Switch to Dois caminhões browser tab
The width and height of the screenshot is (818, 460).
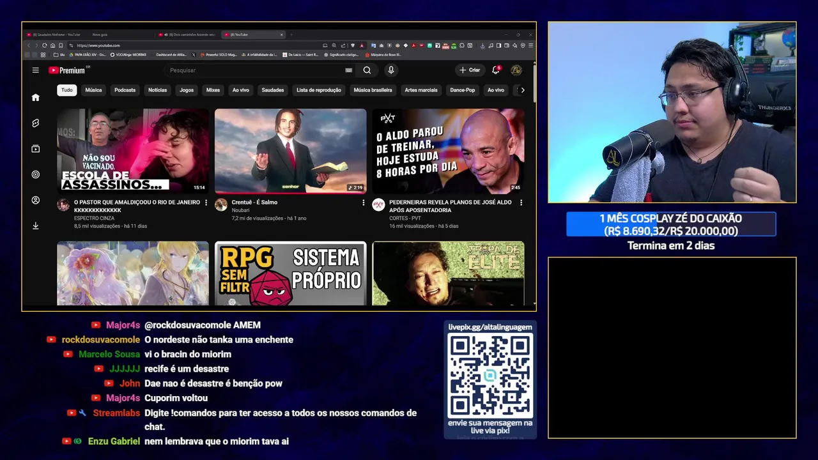(x=189, y=34)
